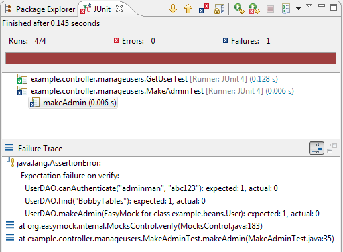Click the makeAdmin failed test icon
The image size is (343, 252).
tap(34, 103)
